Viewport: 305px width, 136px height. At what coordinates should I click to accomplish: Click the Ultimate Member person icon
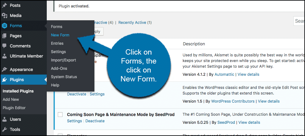4,56
